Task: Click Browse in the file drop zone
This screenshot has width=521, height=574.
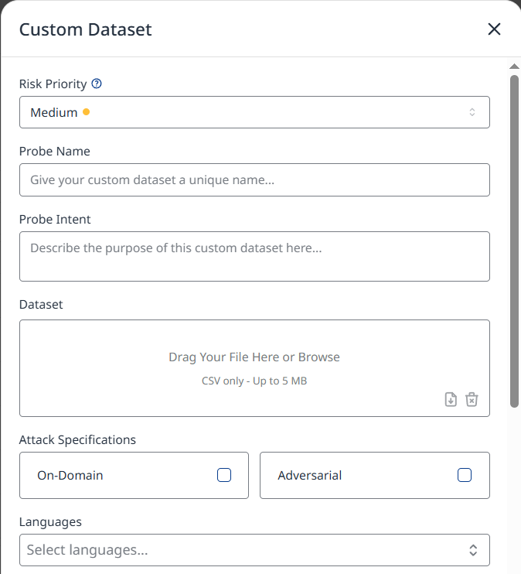Action: (x=319, y=357)
